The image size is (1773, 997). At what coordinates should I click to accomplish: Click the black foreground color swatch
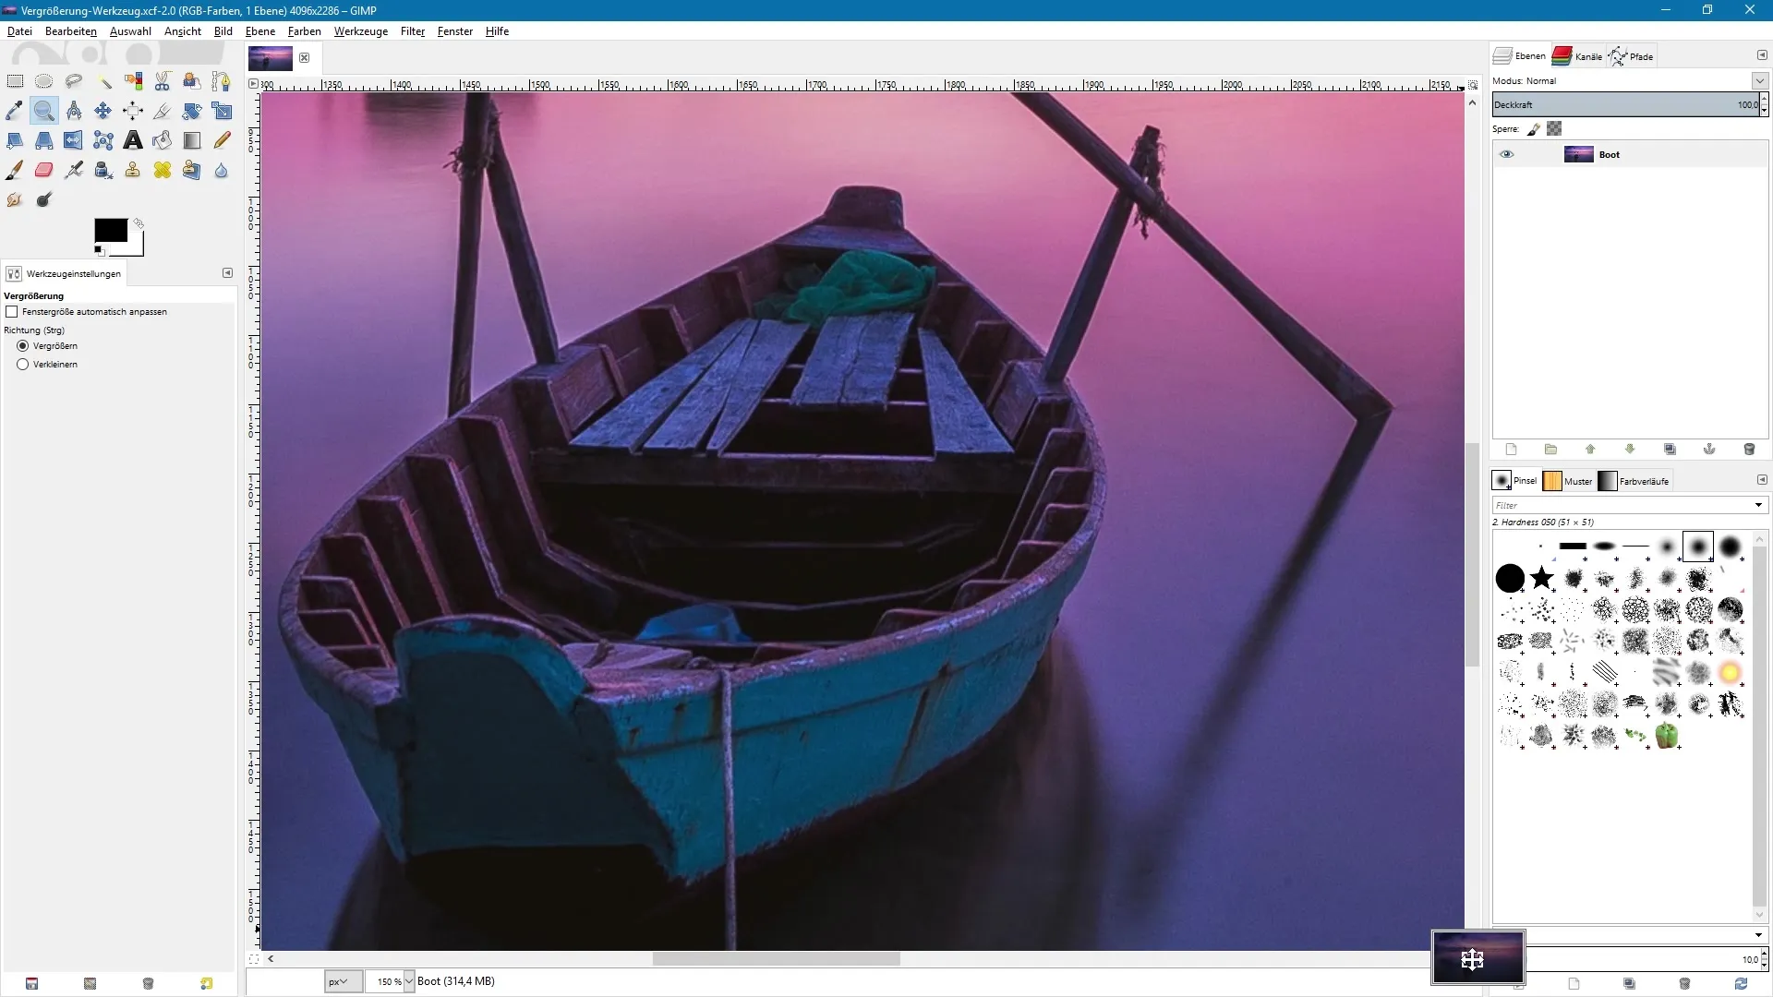111,231
